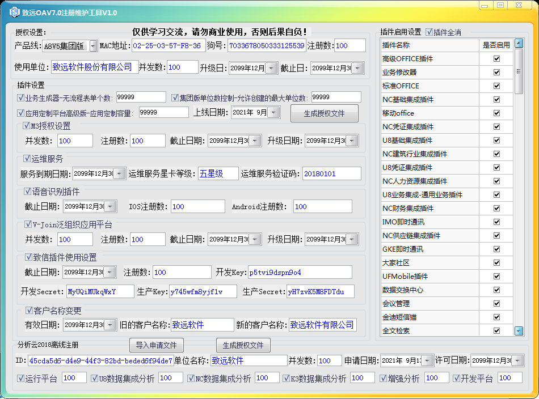Open 致信插件 截止日期 dropdown
Image resolution: width=539 pixels, height=399 pixels.
tap(110, 272)
